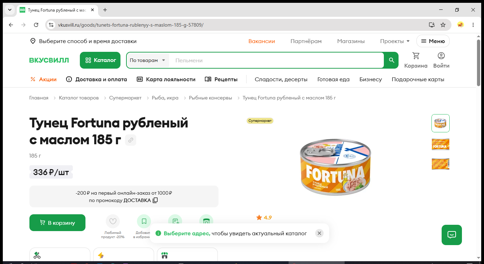Open Супермаркет breadcrumb
This screenshot has height=264, width=484.
(125, 98)
